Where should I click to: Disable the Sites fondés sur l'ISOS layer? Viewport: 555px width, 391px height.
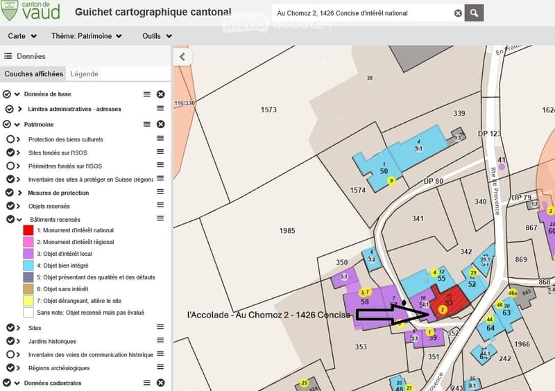(10, 153)
